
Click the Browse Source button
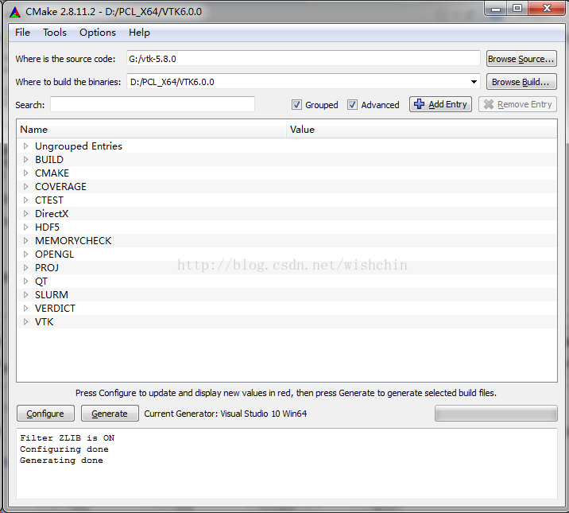tap(521, 58)
